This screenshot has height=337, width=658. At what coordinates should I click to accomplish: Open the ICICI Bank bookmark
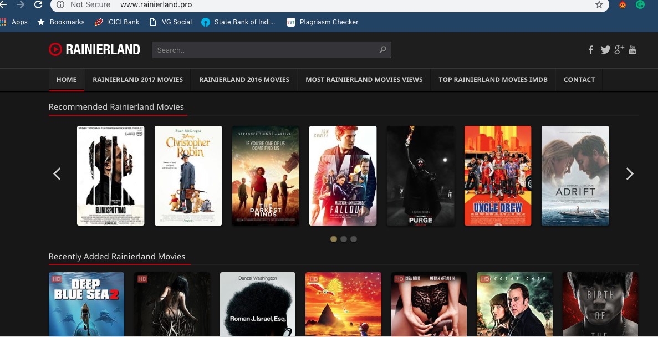117,22
